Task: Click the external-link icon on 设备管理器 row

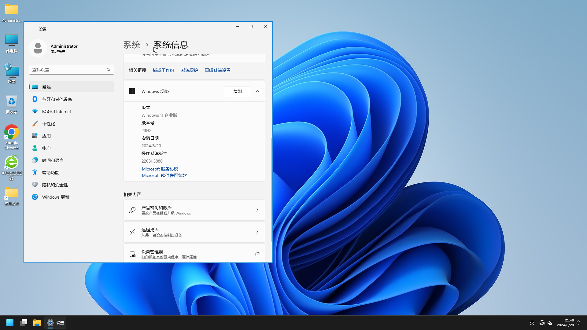Action: (x=257, y=254)
